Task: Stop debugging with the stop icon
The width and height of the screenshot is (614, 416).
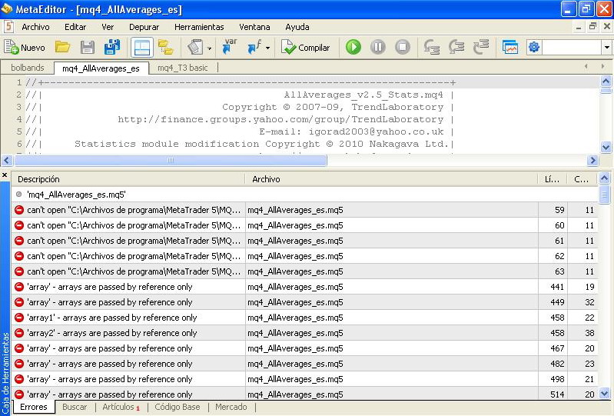Action: (403, 48)
